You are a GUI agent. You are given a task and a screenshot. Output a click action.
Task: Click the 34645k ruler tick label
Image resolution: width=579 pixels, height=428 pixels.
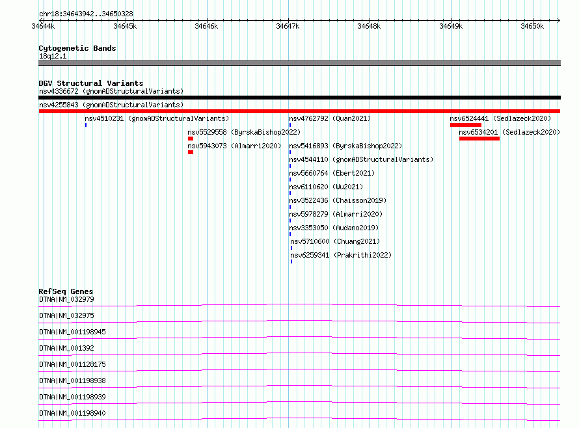point(125,26)
